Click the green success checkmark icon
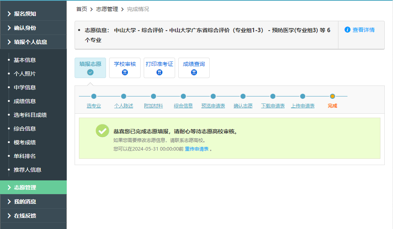This screenshot has height=229, width=393. [102, 131]
